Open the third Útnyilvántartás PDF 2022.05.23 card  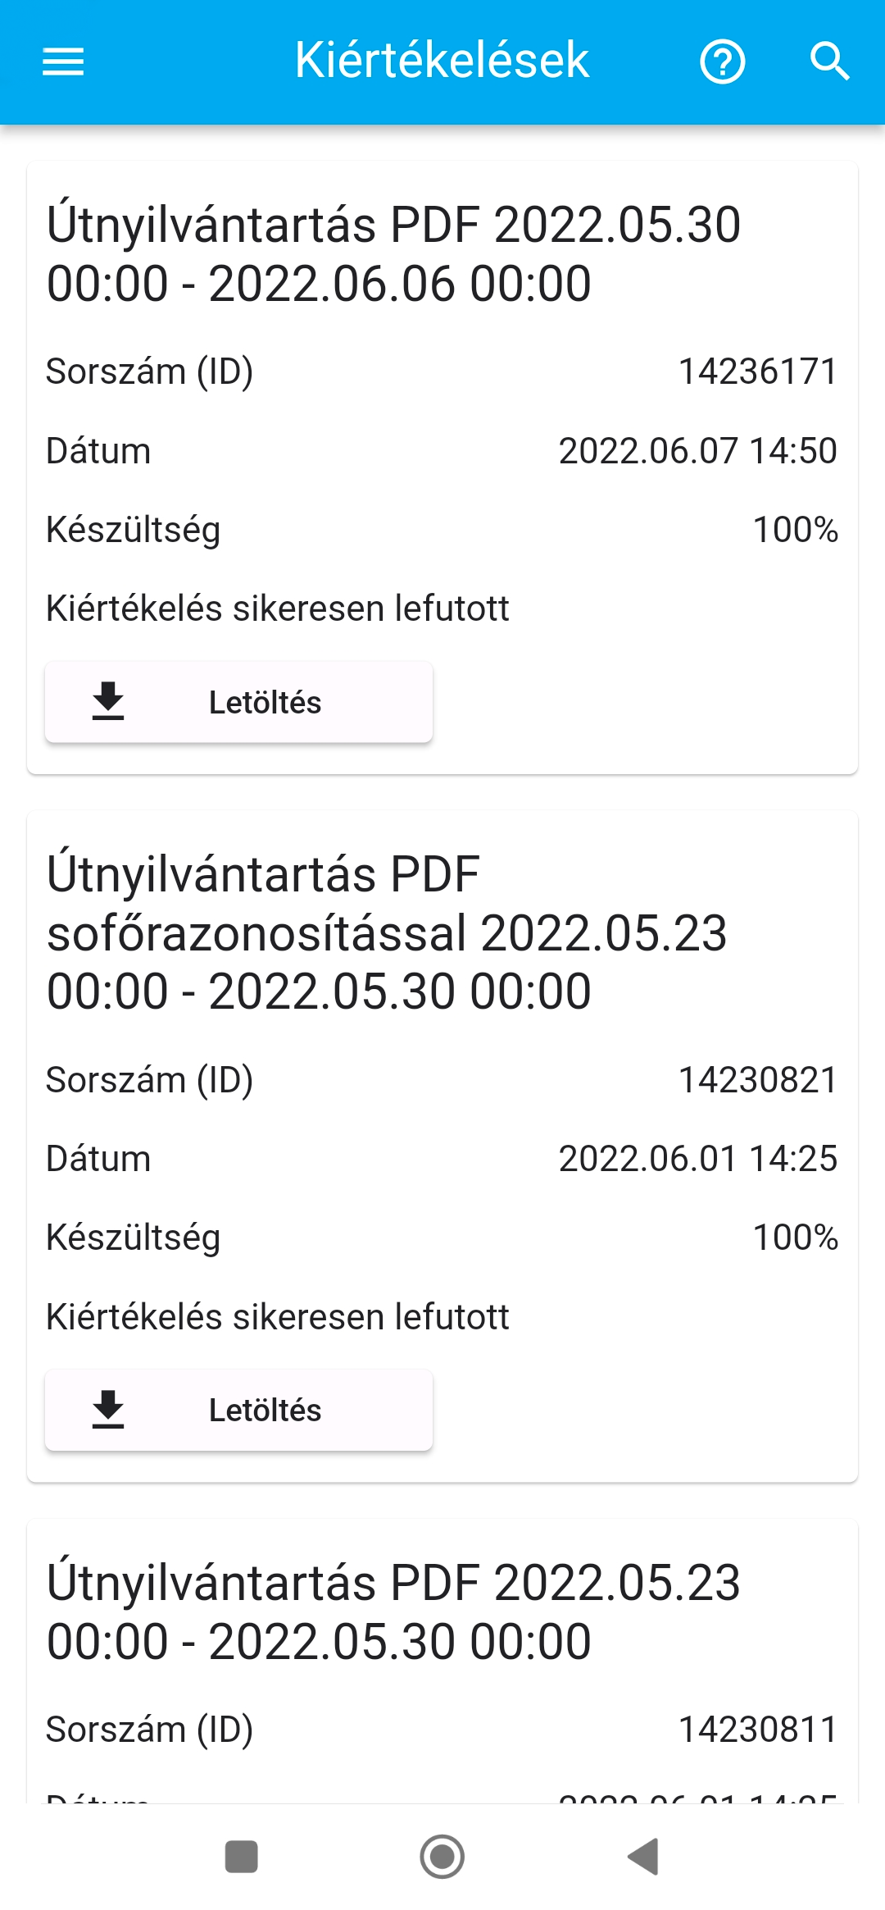click(393, 1612)
